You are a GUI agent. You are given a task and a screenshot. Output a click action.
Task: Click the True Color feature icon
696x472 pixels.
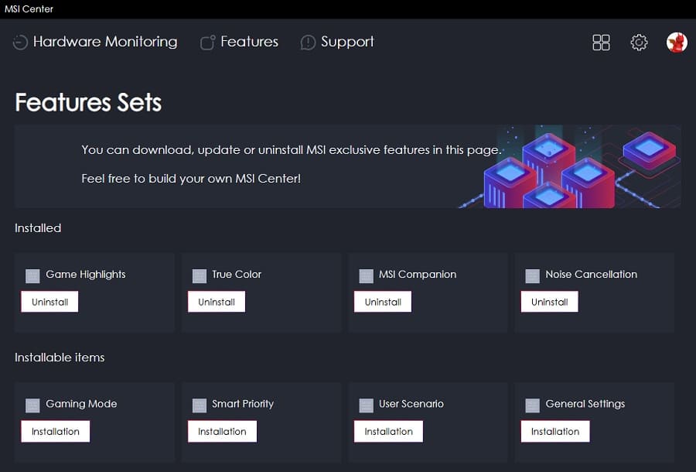[x=199, y=275]
